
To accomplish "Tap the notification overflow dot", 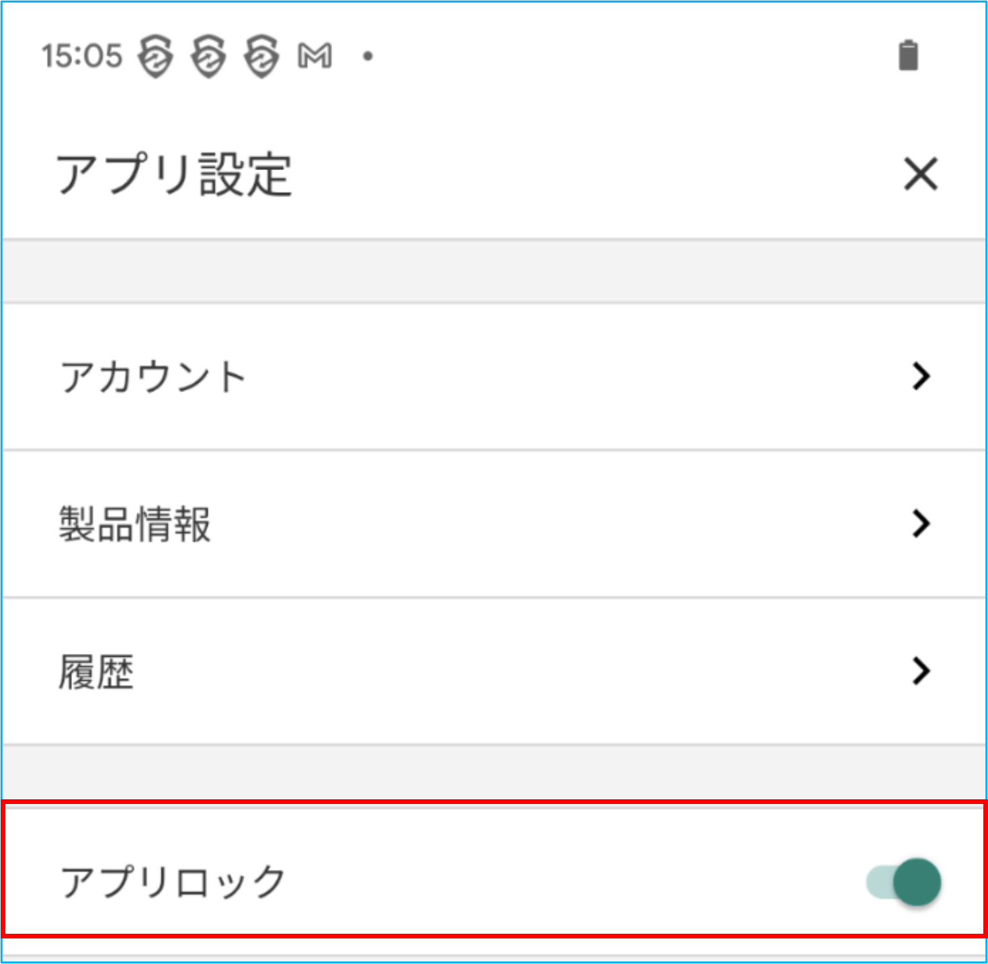I will coord(368,56).
